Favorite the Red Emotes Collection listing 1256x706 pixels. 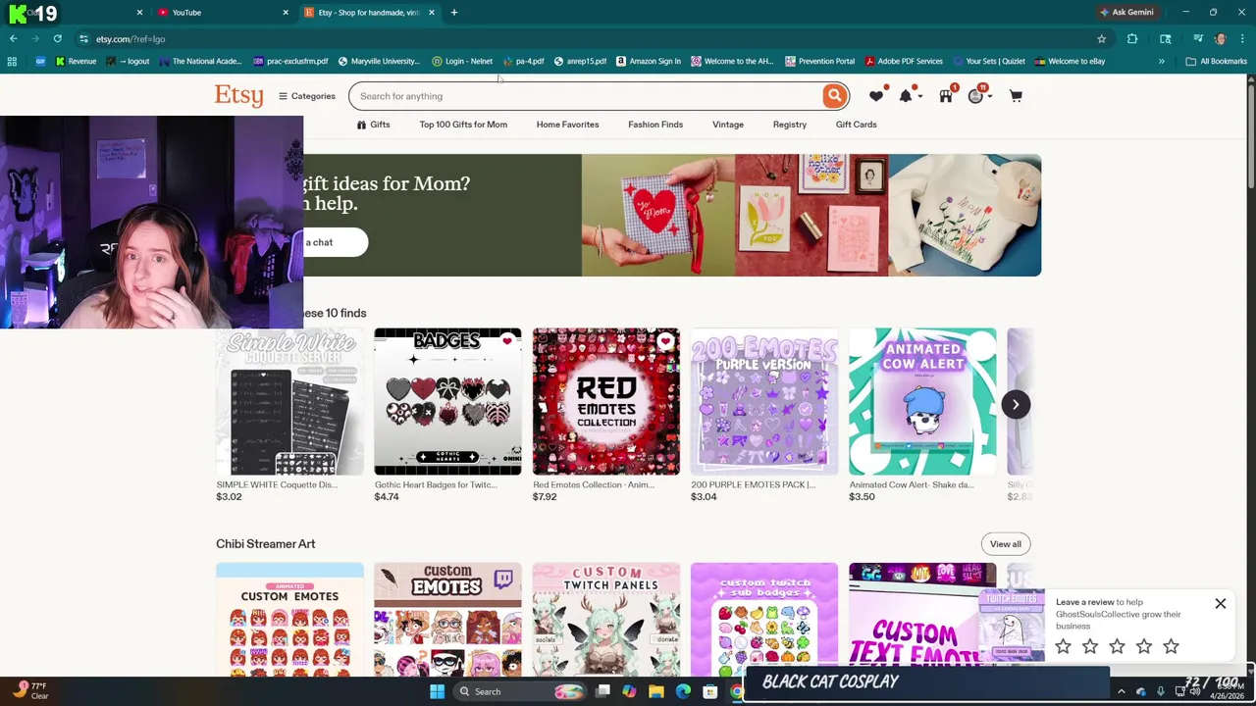[665, 341]
